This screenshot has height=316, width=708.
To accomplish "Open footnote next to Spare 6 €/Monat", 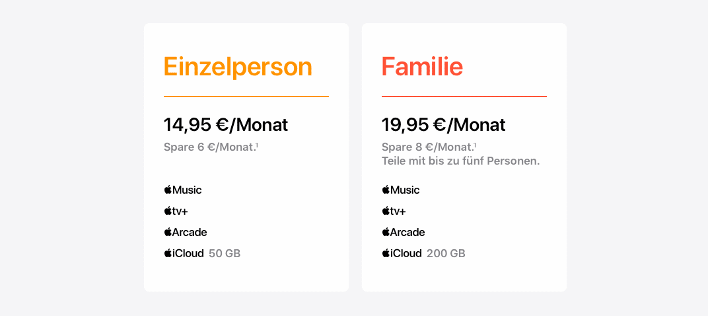I will [x=257, y=145].
